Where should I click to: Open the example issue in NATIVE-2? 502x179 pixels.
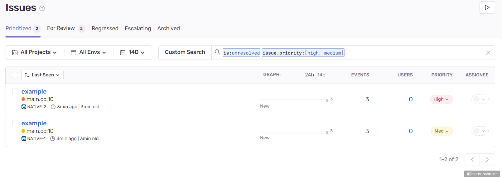pos(34,91)
